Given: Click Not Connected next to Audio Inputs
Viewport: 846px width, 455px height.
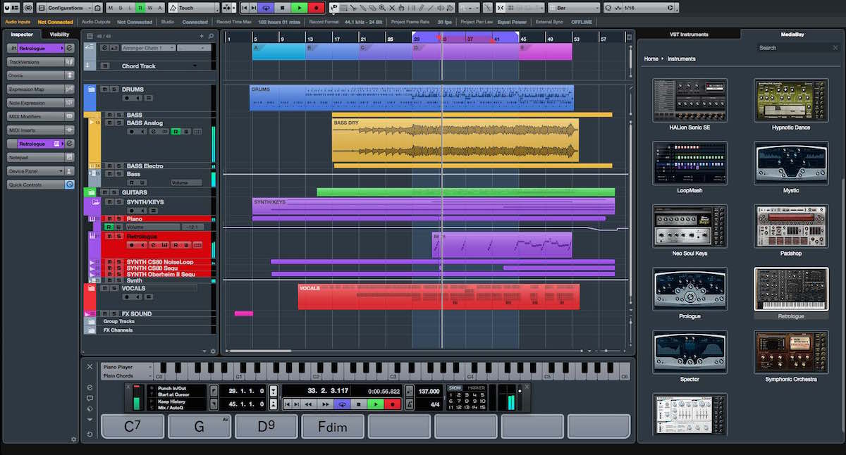Looking at the screenshot, I should click(x=55, y=21).
